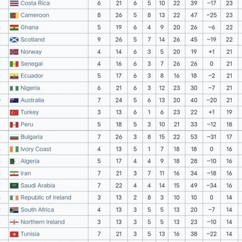Click the Saudi Arabia flag icon
Viewport: 242px width, 242px height.
pos(14,186)
